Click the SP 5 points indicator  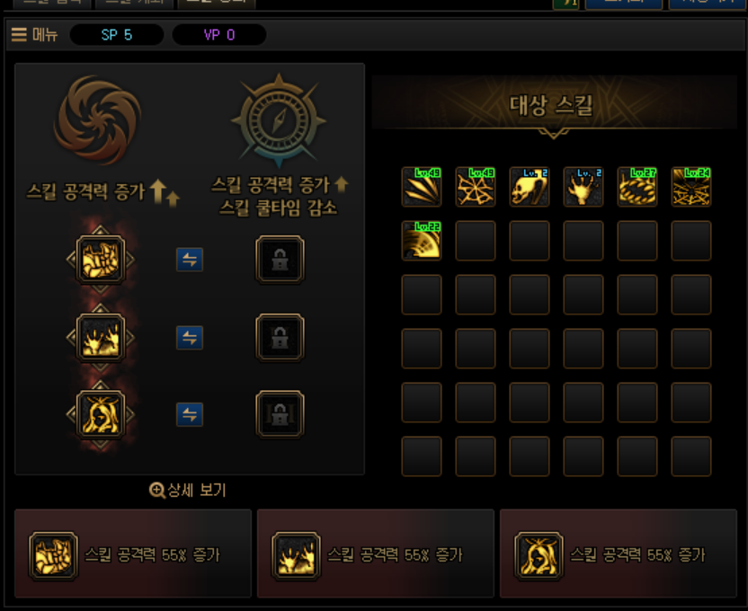117,35
